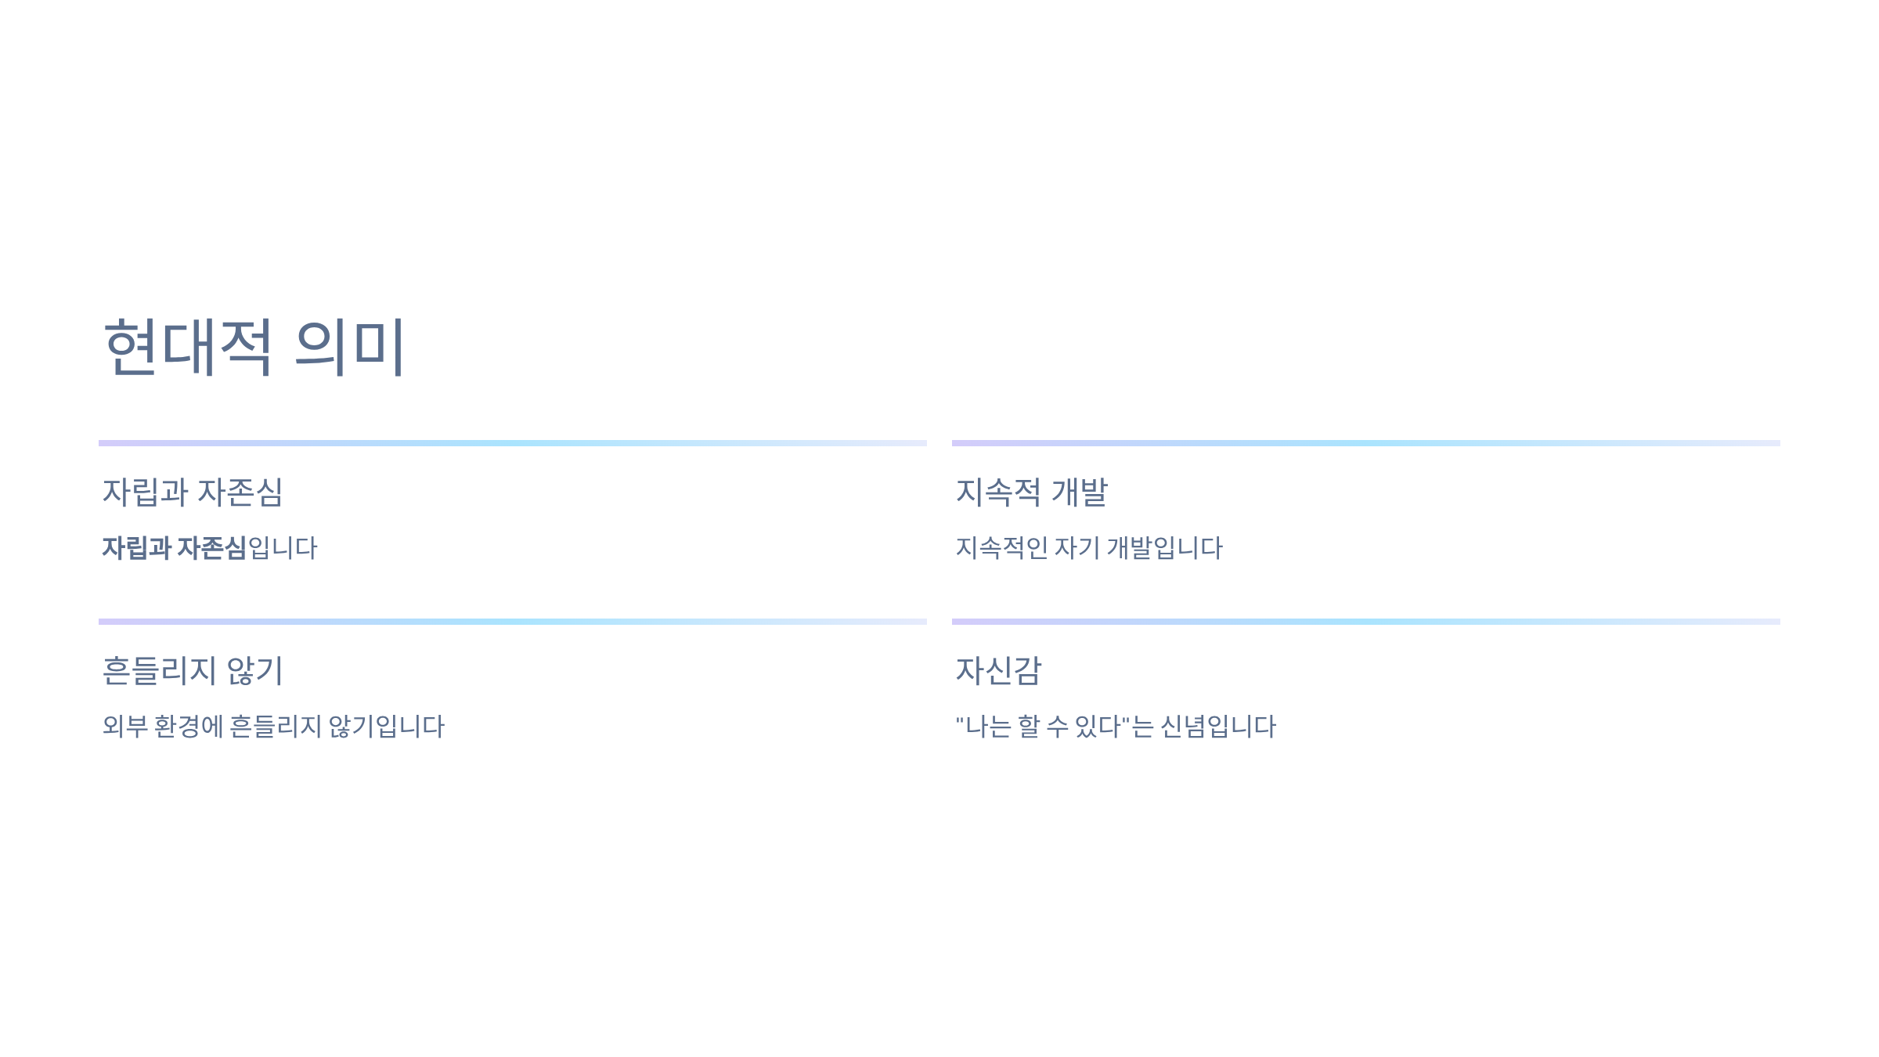
Task: Click the word 개발 in 지속적 개발 heading
Action: tap(1080, 492)
